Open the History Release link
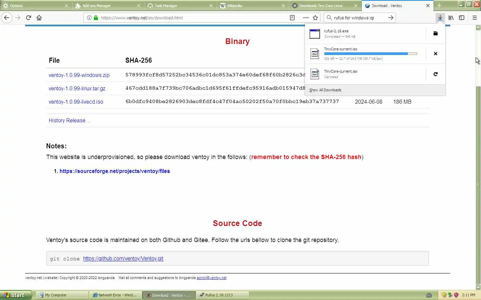Screen dimensions: 481x300 coord(69,120)
